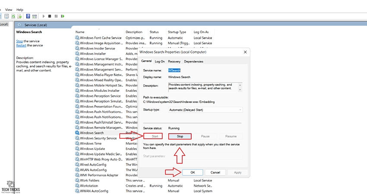
Task: Click the Properties toolbar icon
Action: [x=6, y=16]
